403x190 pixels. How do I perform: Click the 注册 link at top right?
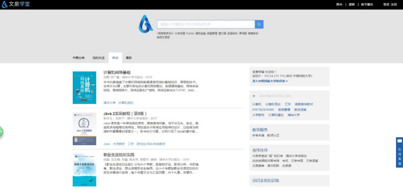coord(394,4)
